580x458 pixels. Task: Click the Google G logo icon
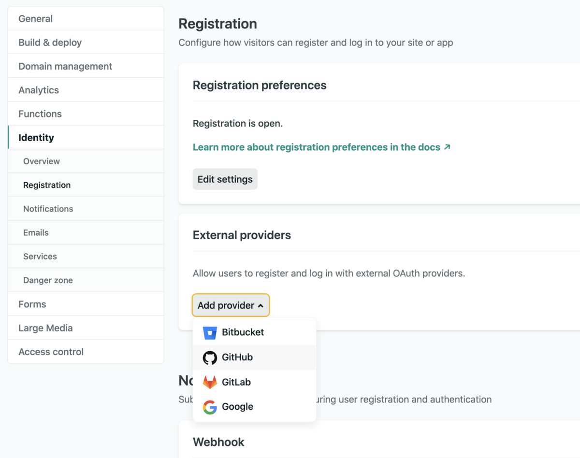[210, 407]
